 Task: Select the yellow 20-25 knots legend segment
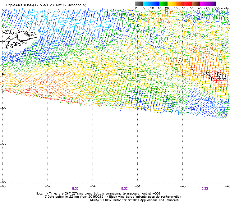(172, 4)
